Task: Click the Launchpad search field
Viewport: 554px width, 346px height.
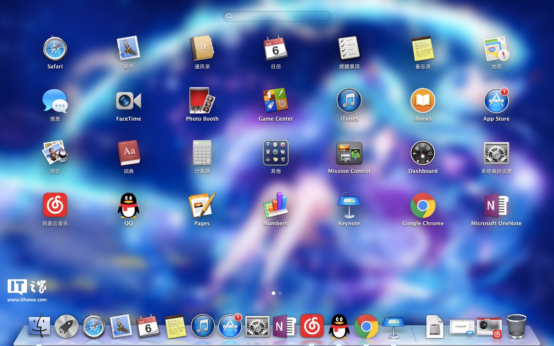Action: (x=277, y=16)
